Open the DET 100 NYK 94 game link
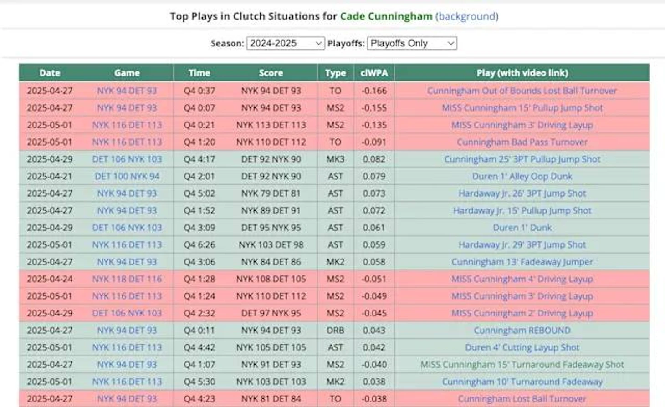This screenshot has height=407, width=665. (x=127, y=176)
